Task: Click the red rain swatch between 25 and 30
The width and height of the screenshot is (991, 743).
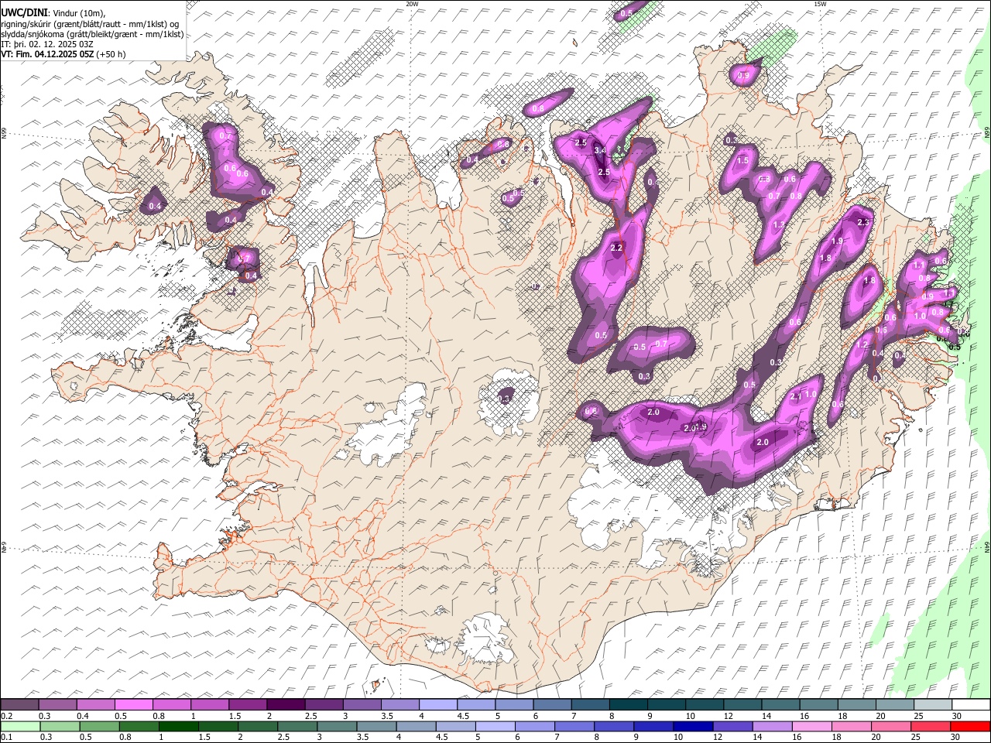Action: click(930, 727)
